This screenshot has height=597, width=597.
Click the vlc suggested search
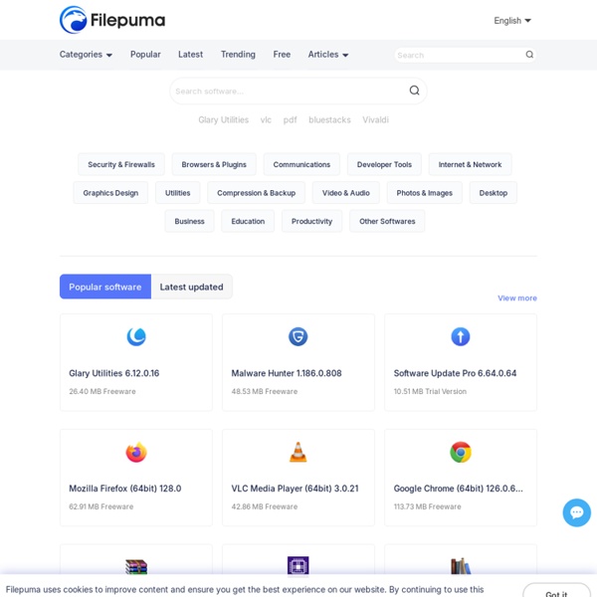coord(266,120)
